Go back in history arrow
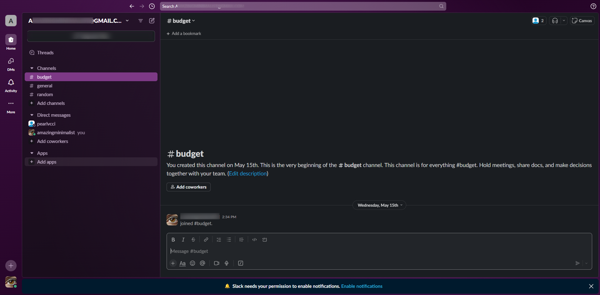The height and width of the screenshot is (295, 600). (132, 6)
